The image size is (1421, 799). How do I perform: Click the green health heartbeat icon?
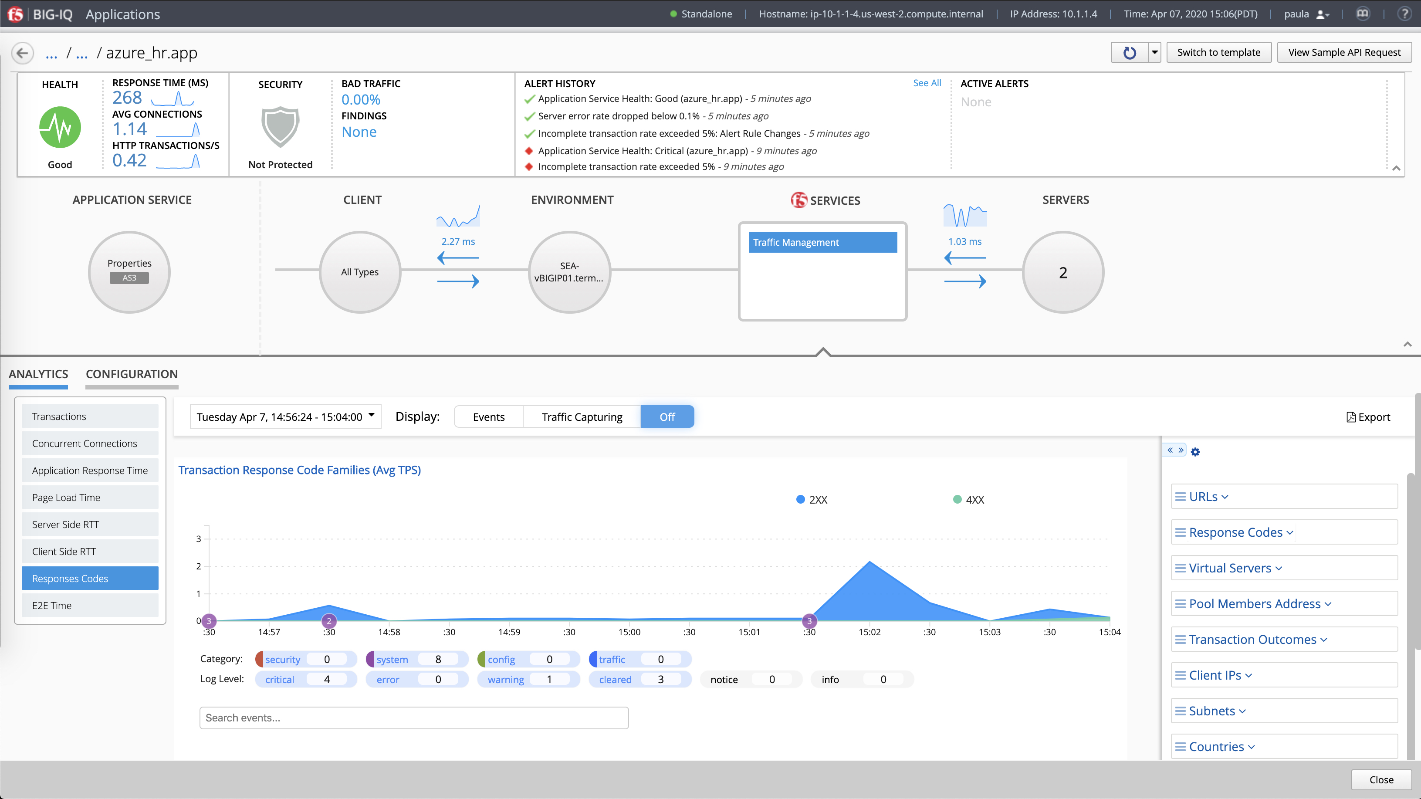pyautogui.click(x=60, y=128)
